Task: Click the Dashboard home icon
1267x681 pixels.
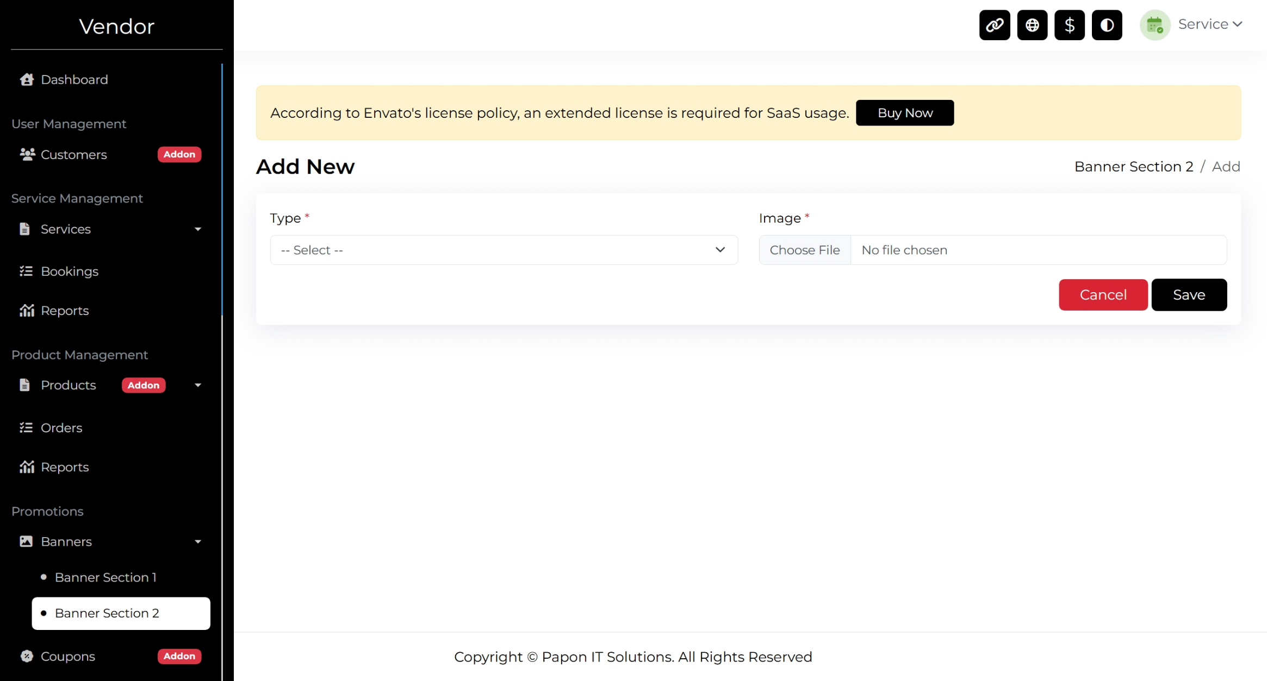Action: click(x=27, y=80)
